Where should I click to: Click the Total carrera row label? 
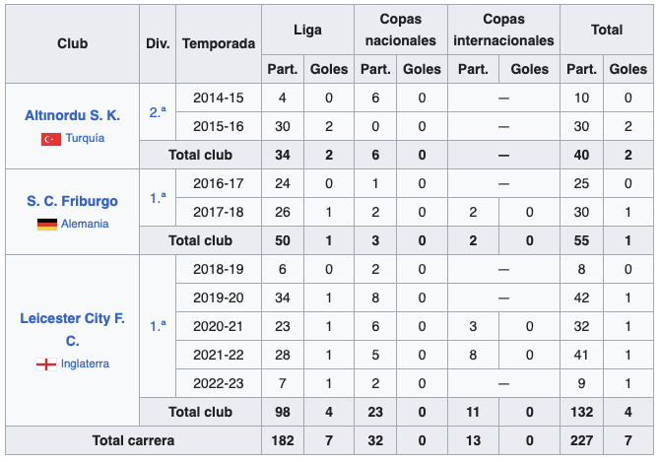coord(133,440)
